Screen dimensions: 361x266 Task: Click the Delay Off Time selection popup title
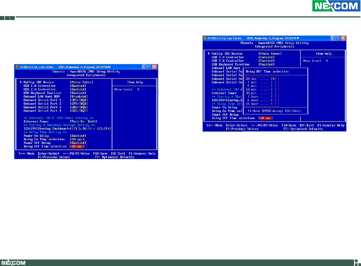[267, 72]
